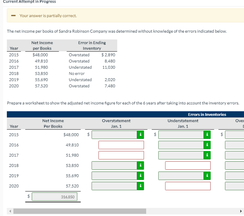Click info icon for 2015 Overstatement Jan. 1
The height and width of the screenshot is (216, 244).
point(140,135)
